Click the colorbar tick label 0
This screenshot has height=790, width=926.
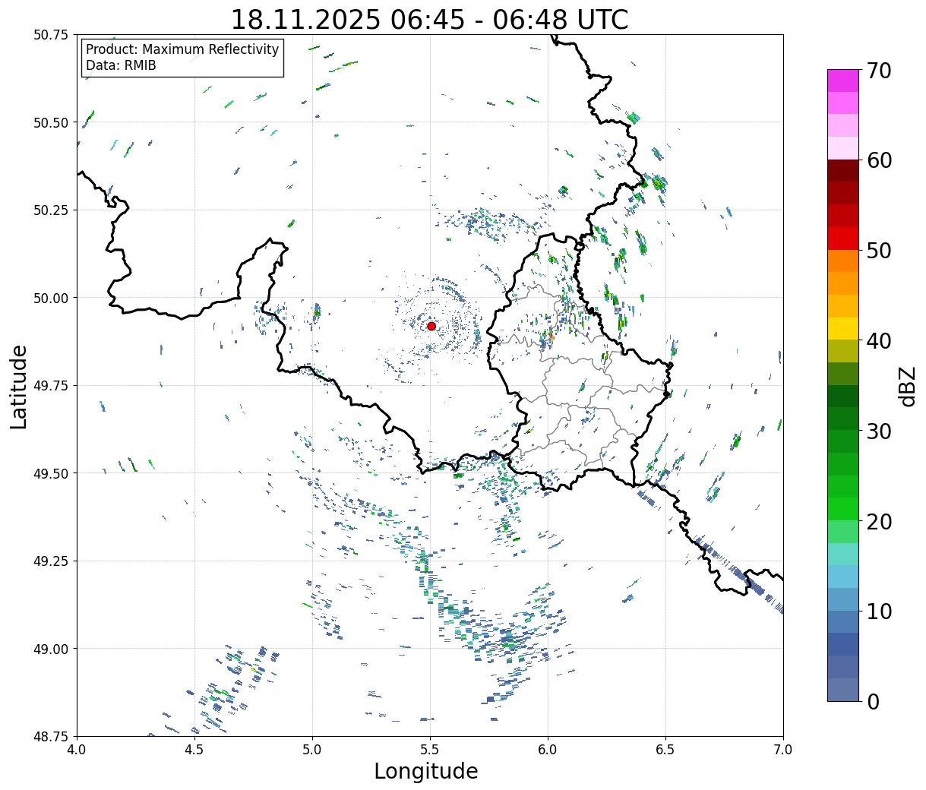(x=873, y=701)
